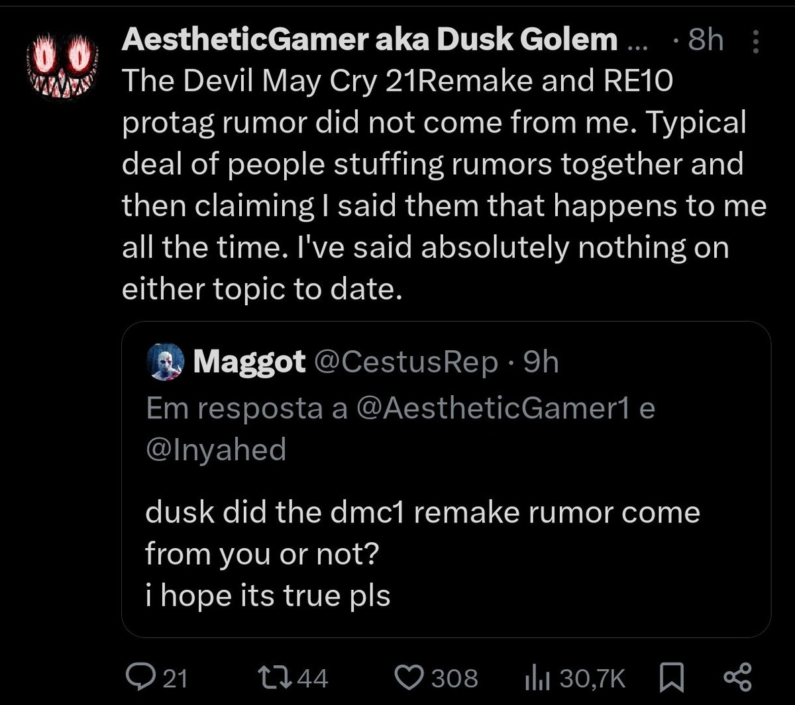Open Maggot display name in quoted tweet
Screen dimensions: 795x705
pos(250,361)
